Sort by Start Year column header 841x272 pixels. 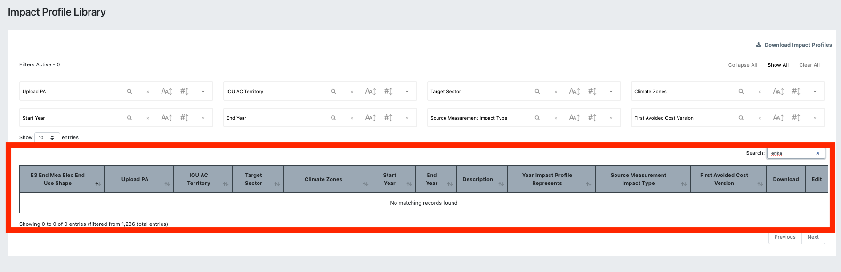[x=394, y=179]
